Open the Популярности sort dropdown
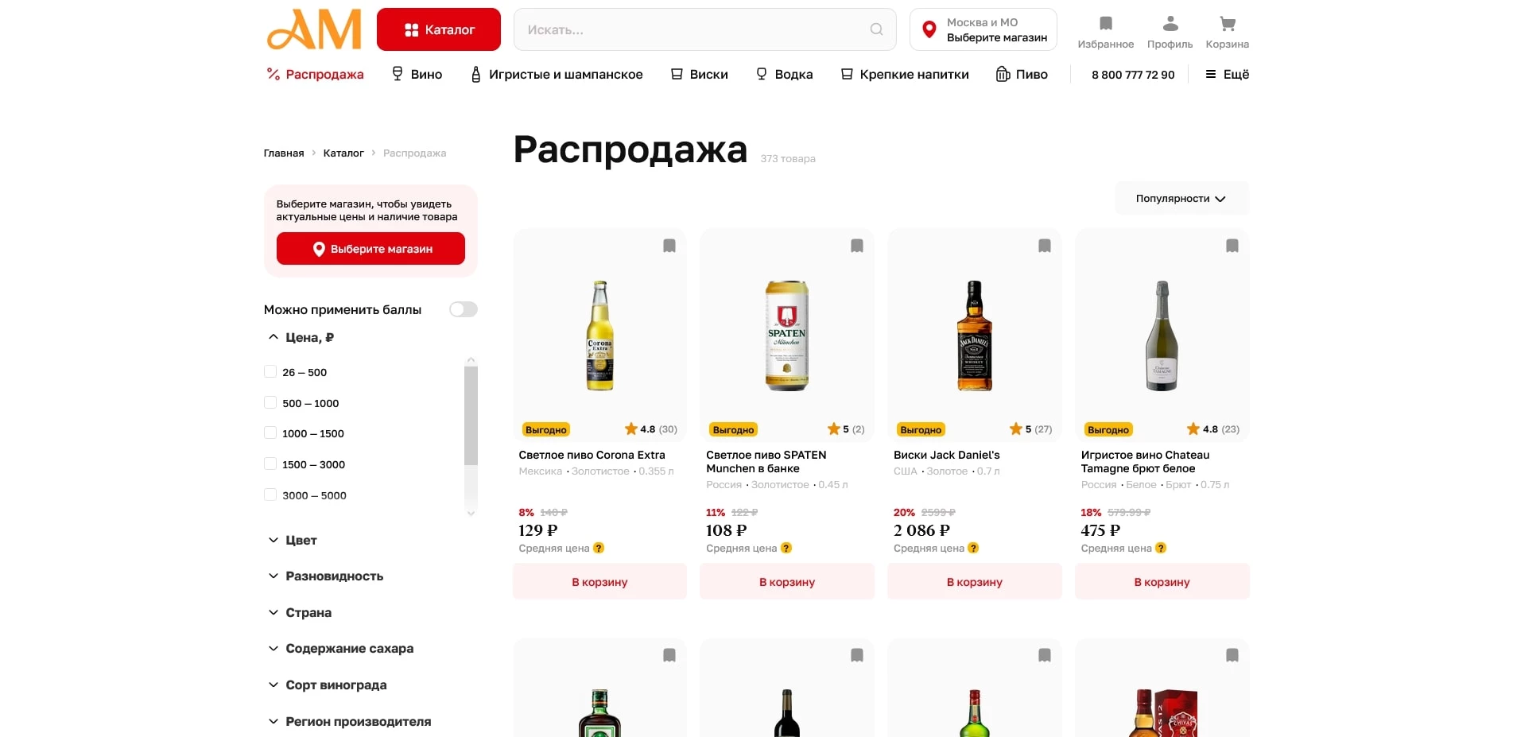This screenshot has width=1513, height=737. pos(1181,199)
